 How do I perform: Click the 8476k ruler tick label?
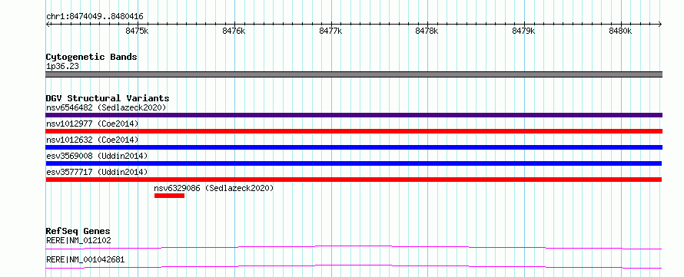(x=234, y=31)
